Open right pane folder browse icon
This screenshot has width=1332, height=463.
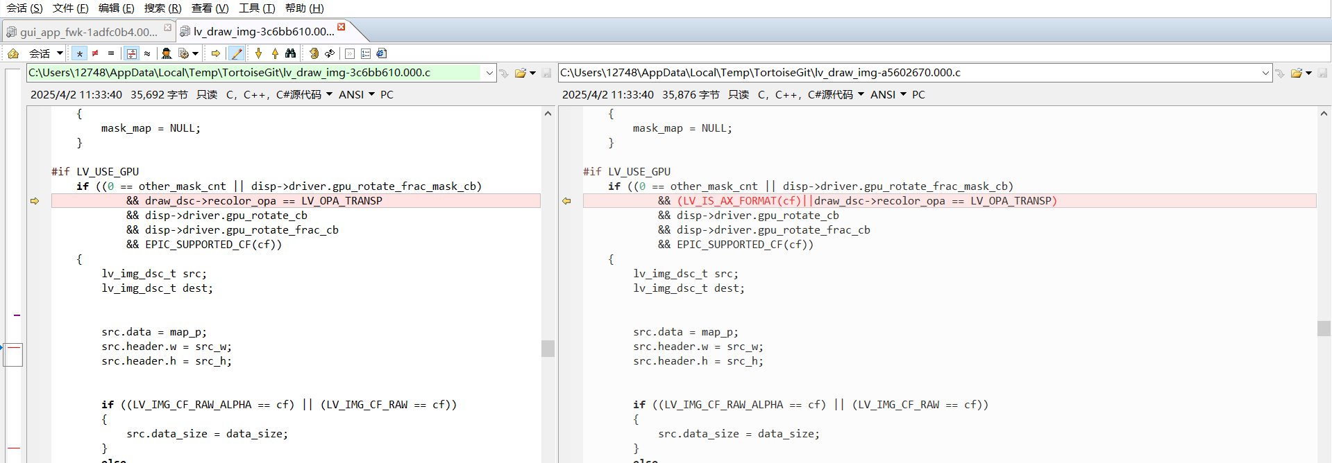pos(1296,73)
